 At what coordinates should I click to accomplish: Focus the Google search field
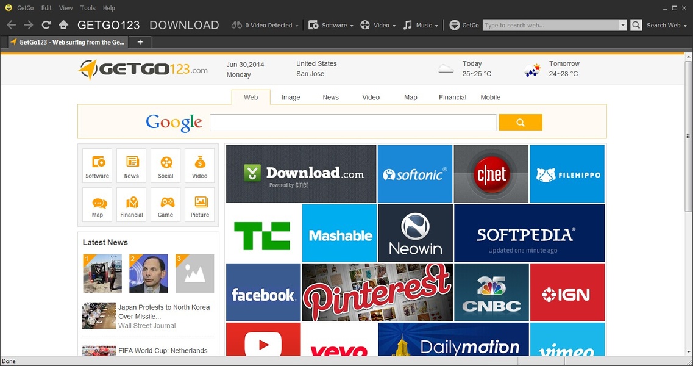(353, 123)
